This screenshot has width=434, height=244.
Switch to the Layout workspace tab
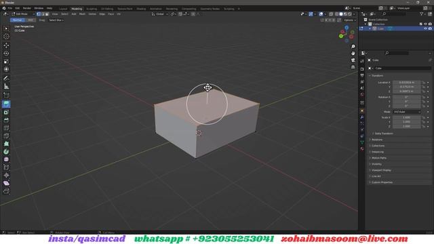point(63,9)
